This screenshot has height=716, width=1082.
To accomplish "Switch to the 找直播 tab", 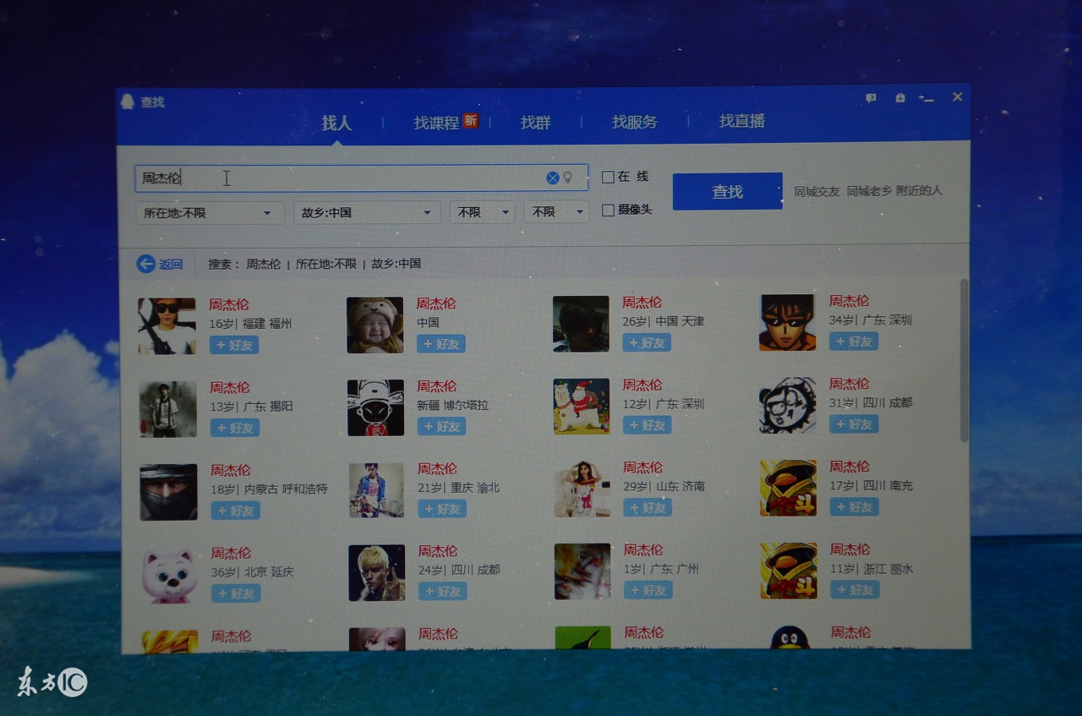I will pyautogui.click(x=742, y=121).
